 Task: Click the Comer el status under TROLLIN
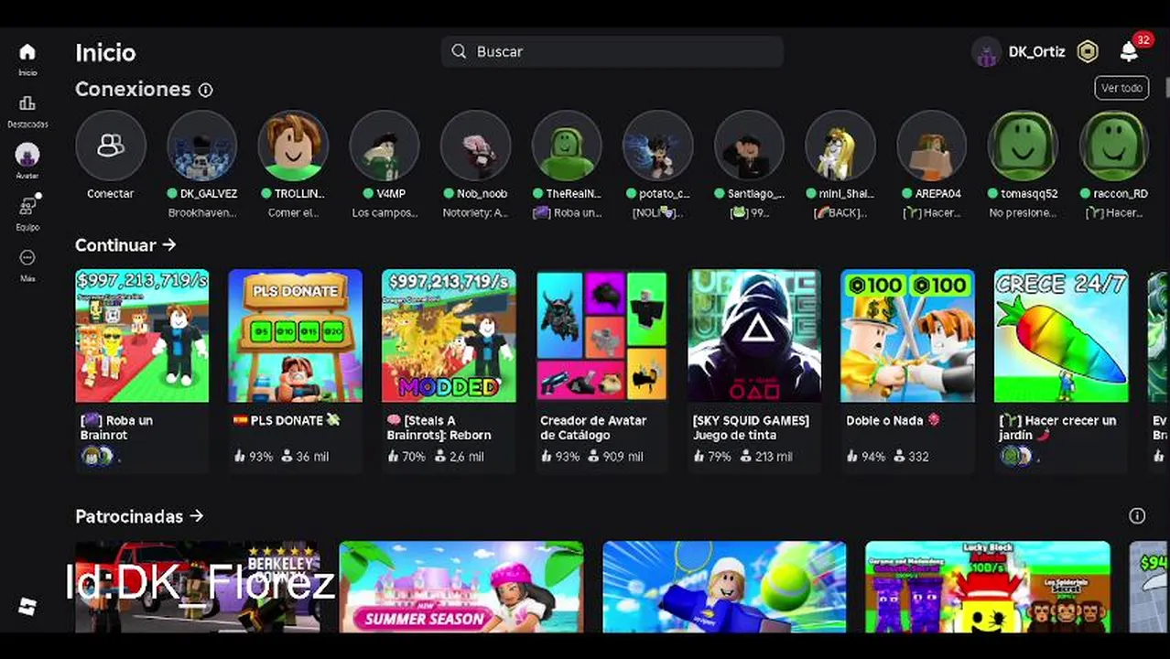293,213
